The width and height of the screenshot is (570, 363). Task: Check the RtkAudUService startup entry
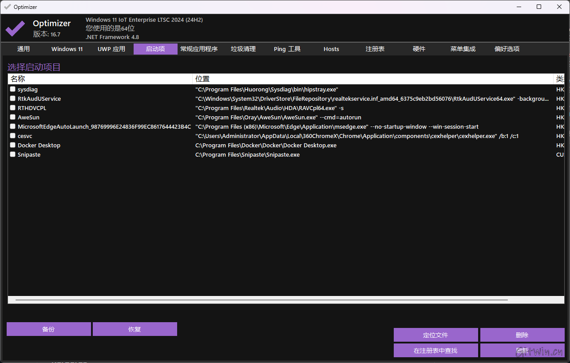click(12, 98)
